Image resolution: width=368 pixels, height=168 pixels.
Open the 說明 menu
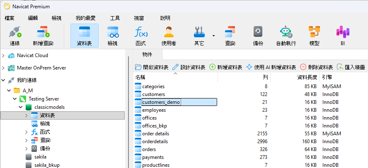coord(165,18)
